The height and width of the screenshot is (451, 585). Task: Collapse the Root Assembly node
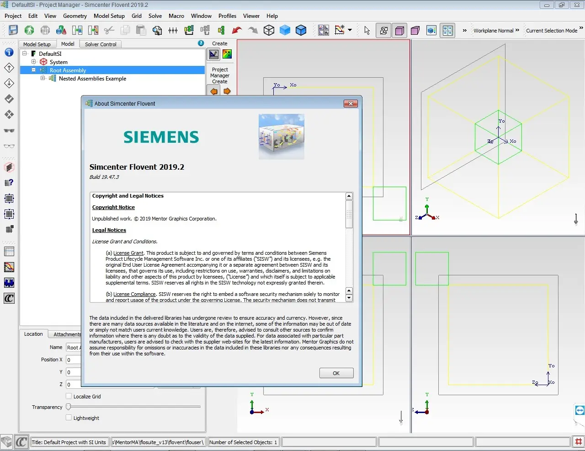(34, 70)
